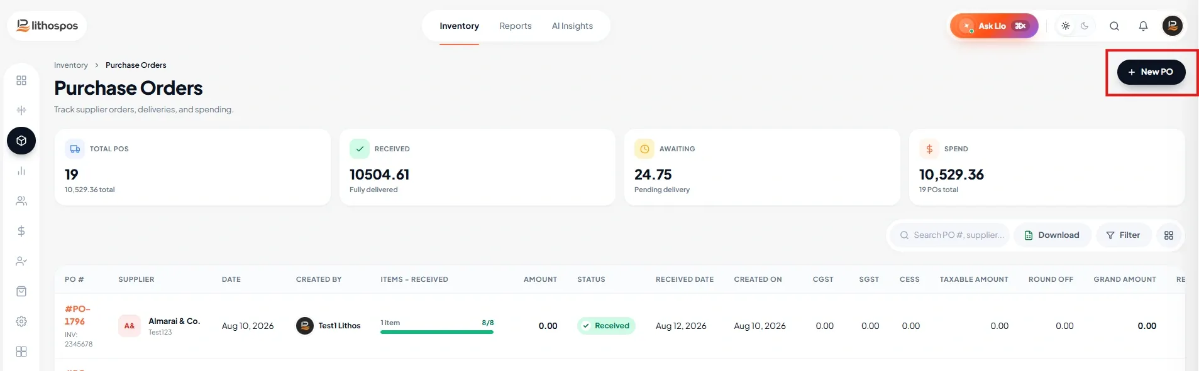Image resolution: width=1199 pixels, height=371 pixels.
Task: Sort by Items - Received column header
Action: [414, 279]
